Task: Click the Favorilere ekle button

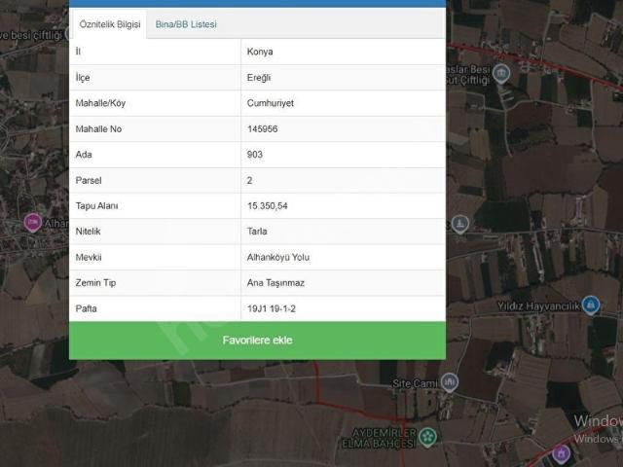Action: click(x=257, y=341)
